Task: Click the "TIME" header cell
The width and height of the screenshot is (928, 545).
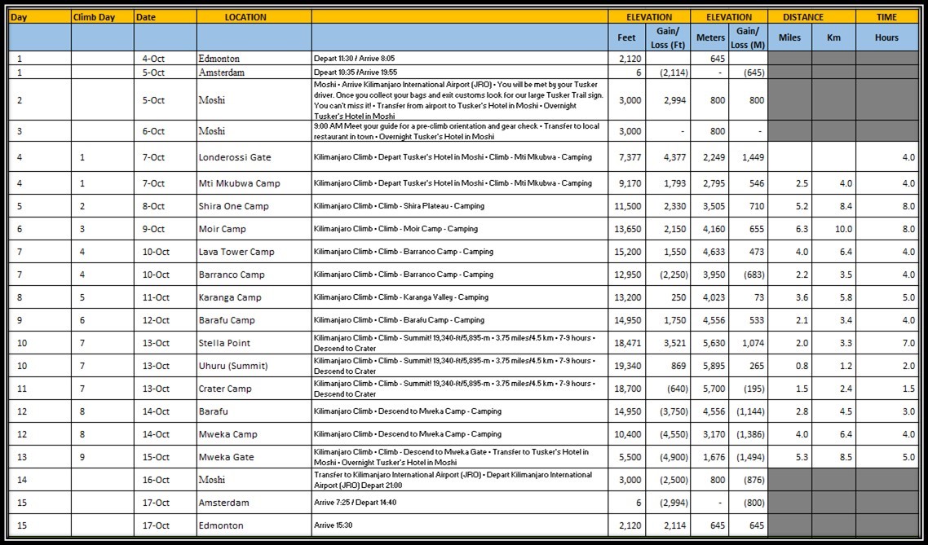Action: pyautogui.click(x=886, y=17)
